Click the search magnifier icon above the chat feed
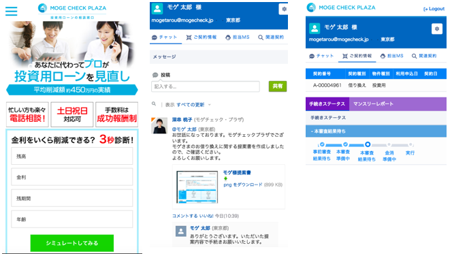Screen dimensions: 452x254 (x=154, y=104)
